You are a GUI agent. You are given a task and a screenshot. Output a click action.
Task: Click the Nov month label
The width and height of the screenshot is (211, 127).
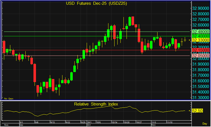pos(154,125)
